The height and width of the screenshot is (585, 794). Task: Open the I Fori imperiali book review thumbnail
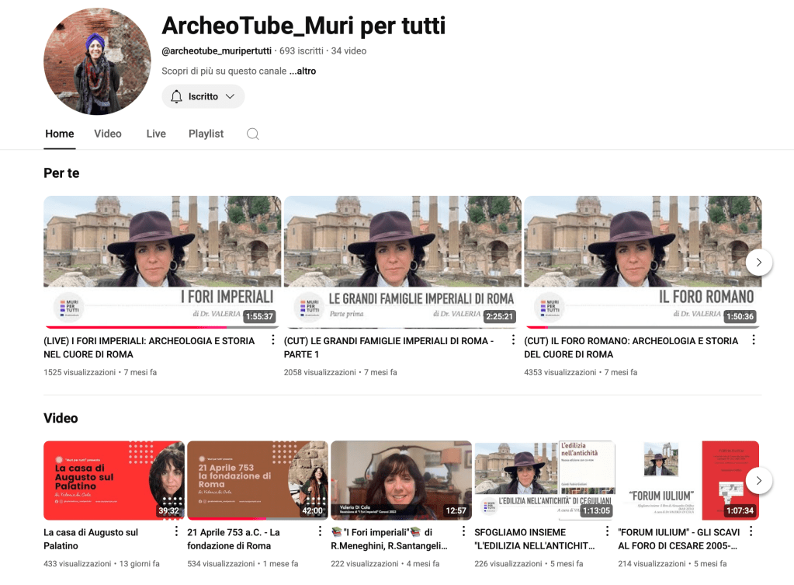point(400,480)
